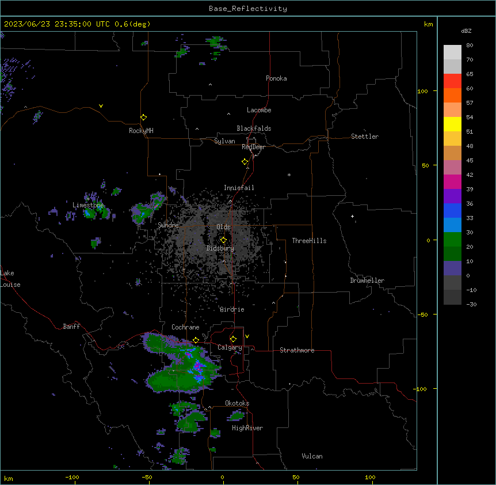Select the 54 dBZ yellow legend swatch
The height and width of the screenshot is (485, 496).
pos(452,124)
